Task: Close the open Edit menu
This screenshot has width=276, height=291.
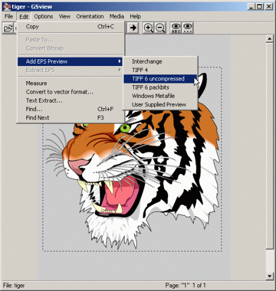Action: (x=24, y=16)
